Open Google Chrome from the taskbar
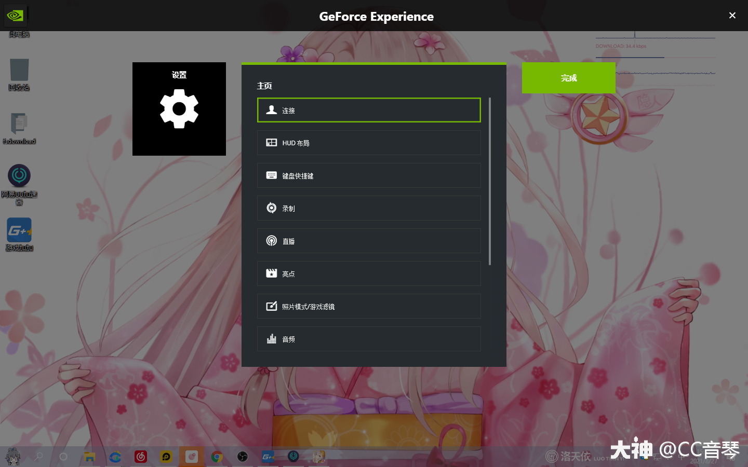Viewport: 748px width, 467px height. coord(217,457)
